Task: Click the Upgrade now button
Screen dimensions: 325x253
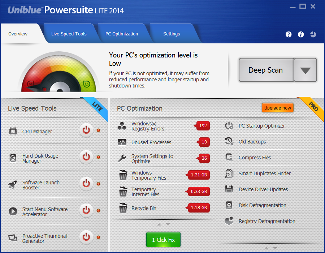Action: tap(278, 108)
